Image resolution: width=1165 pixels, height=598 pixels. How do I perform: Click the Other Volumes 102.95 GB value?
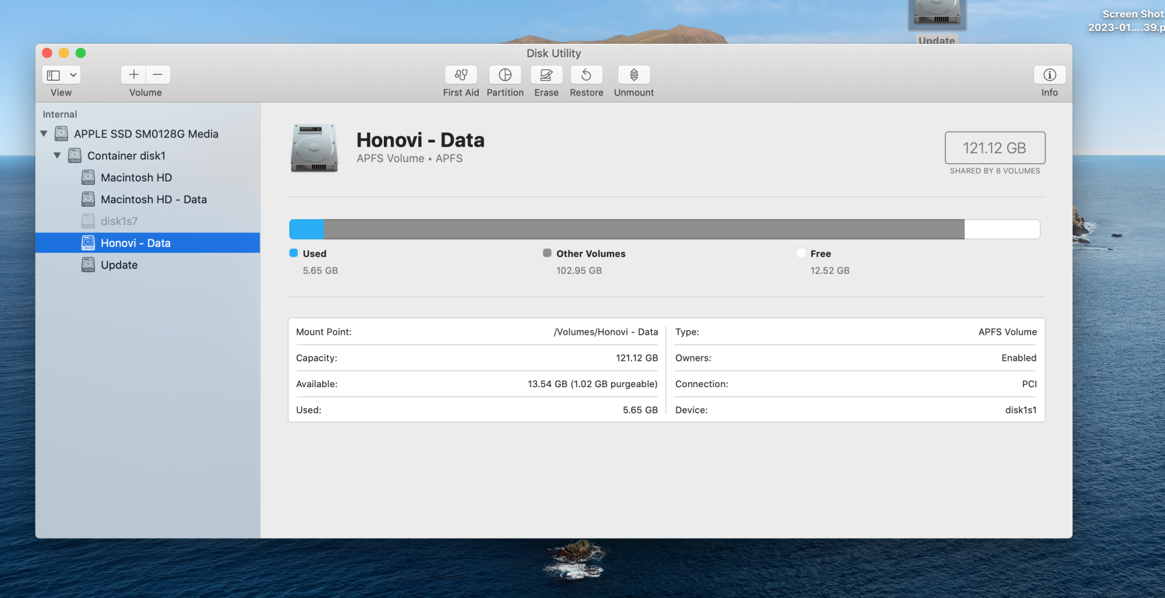click(x=579, y=271)
